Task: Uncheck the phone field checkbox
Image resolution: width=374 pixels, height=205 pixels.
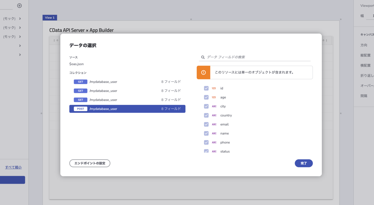Action: click(206, 142)
